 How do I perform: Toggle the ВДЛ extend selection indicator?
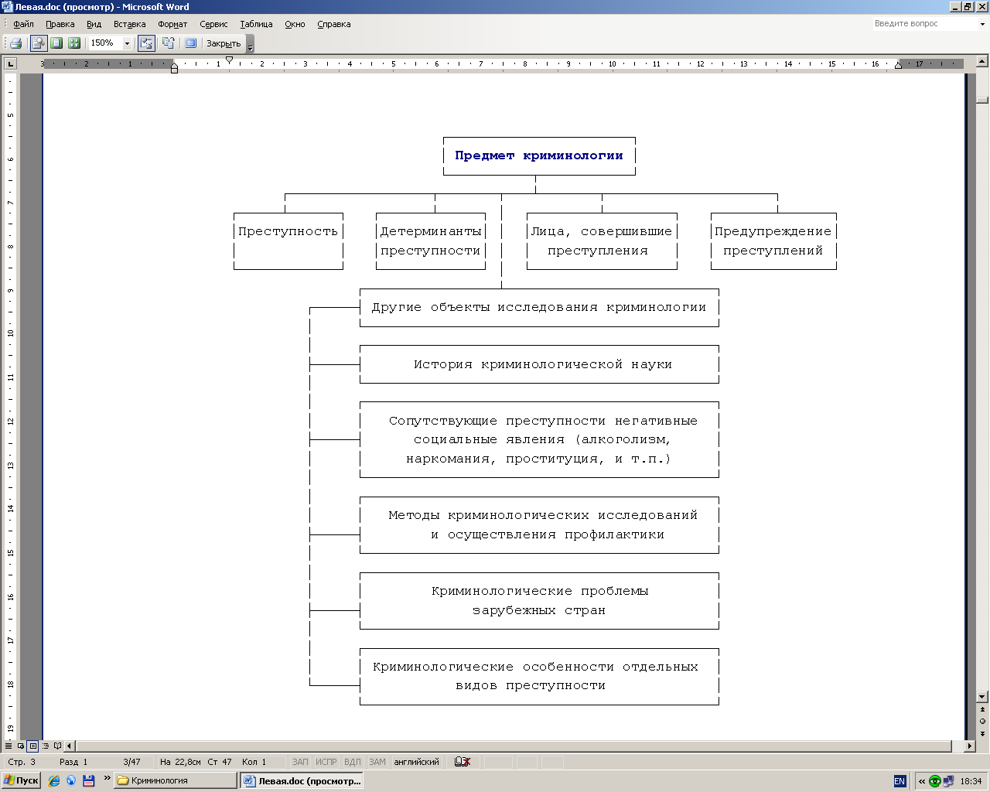pos(352,762)
